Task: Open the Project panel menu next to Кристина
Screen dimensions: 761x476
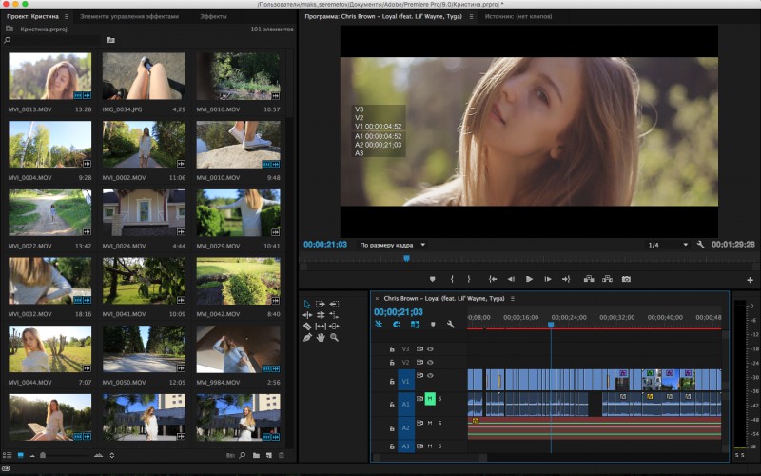Action: (x=67, y=16)
